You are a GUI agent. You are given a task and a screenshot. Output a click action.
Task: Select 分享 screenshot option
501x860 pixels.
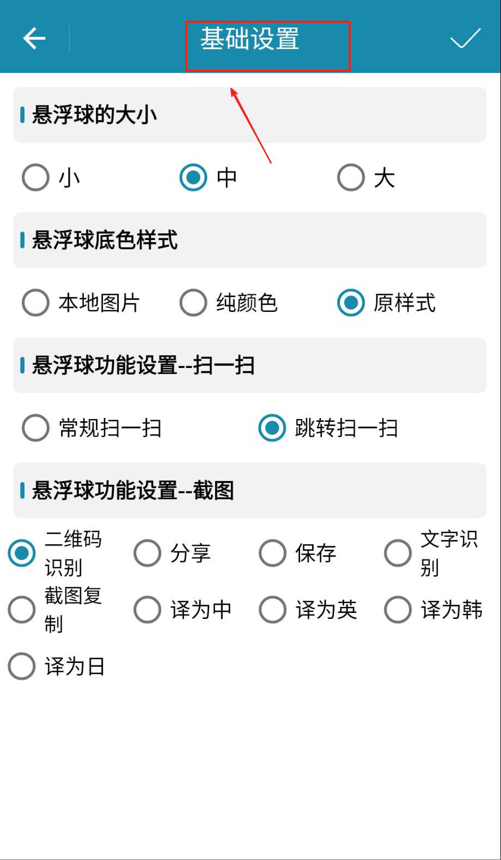(148, 553)
